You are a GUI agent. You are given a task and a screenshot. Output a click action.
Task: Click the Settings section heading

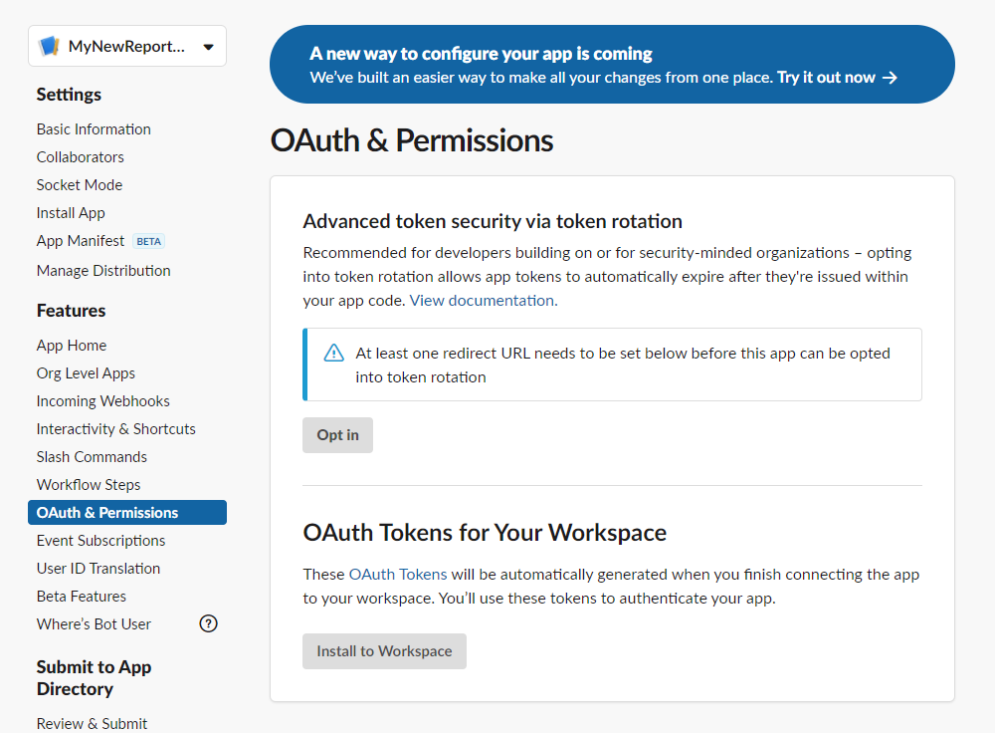(69, 95)
